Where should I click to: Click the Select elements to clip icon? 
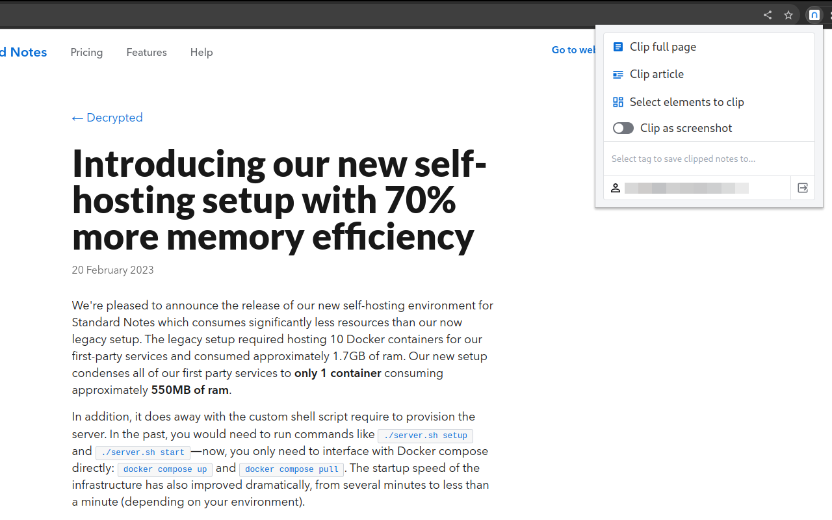pos(618,102)
